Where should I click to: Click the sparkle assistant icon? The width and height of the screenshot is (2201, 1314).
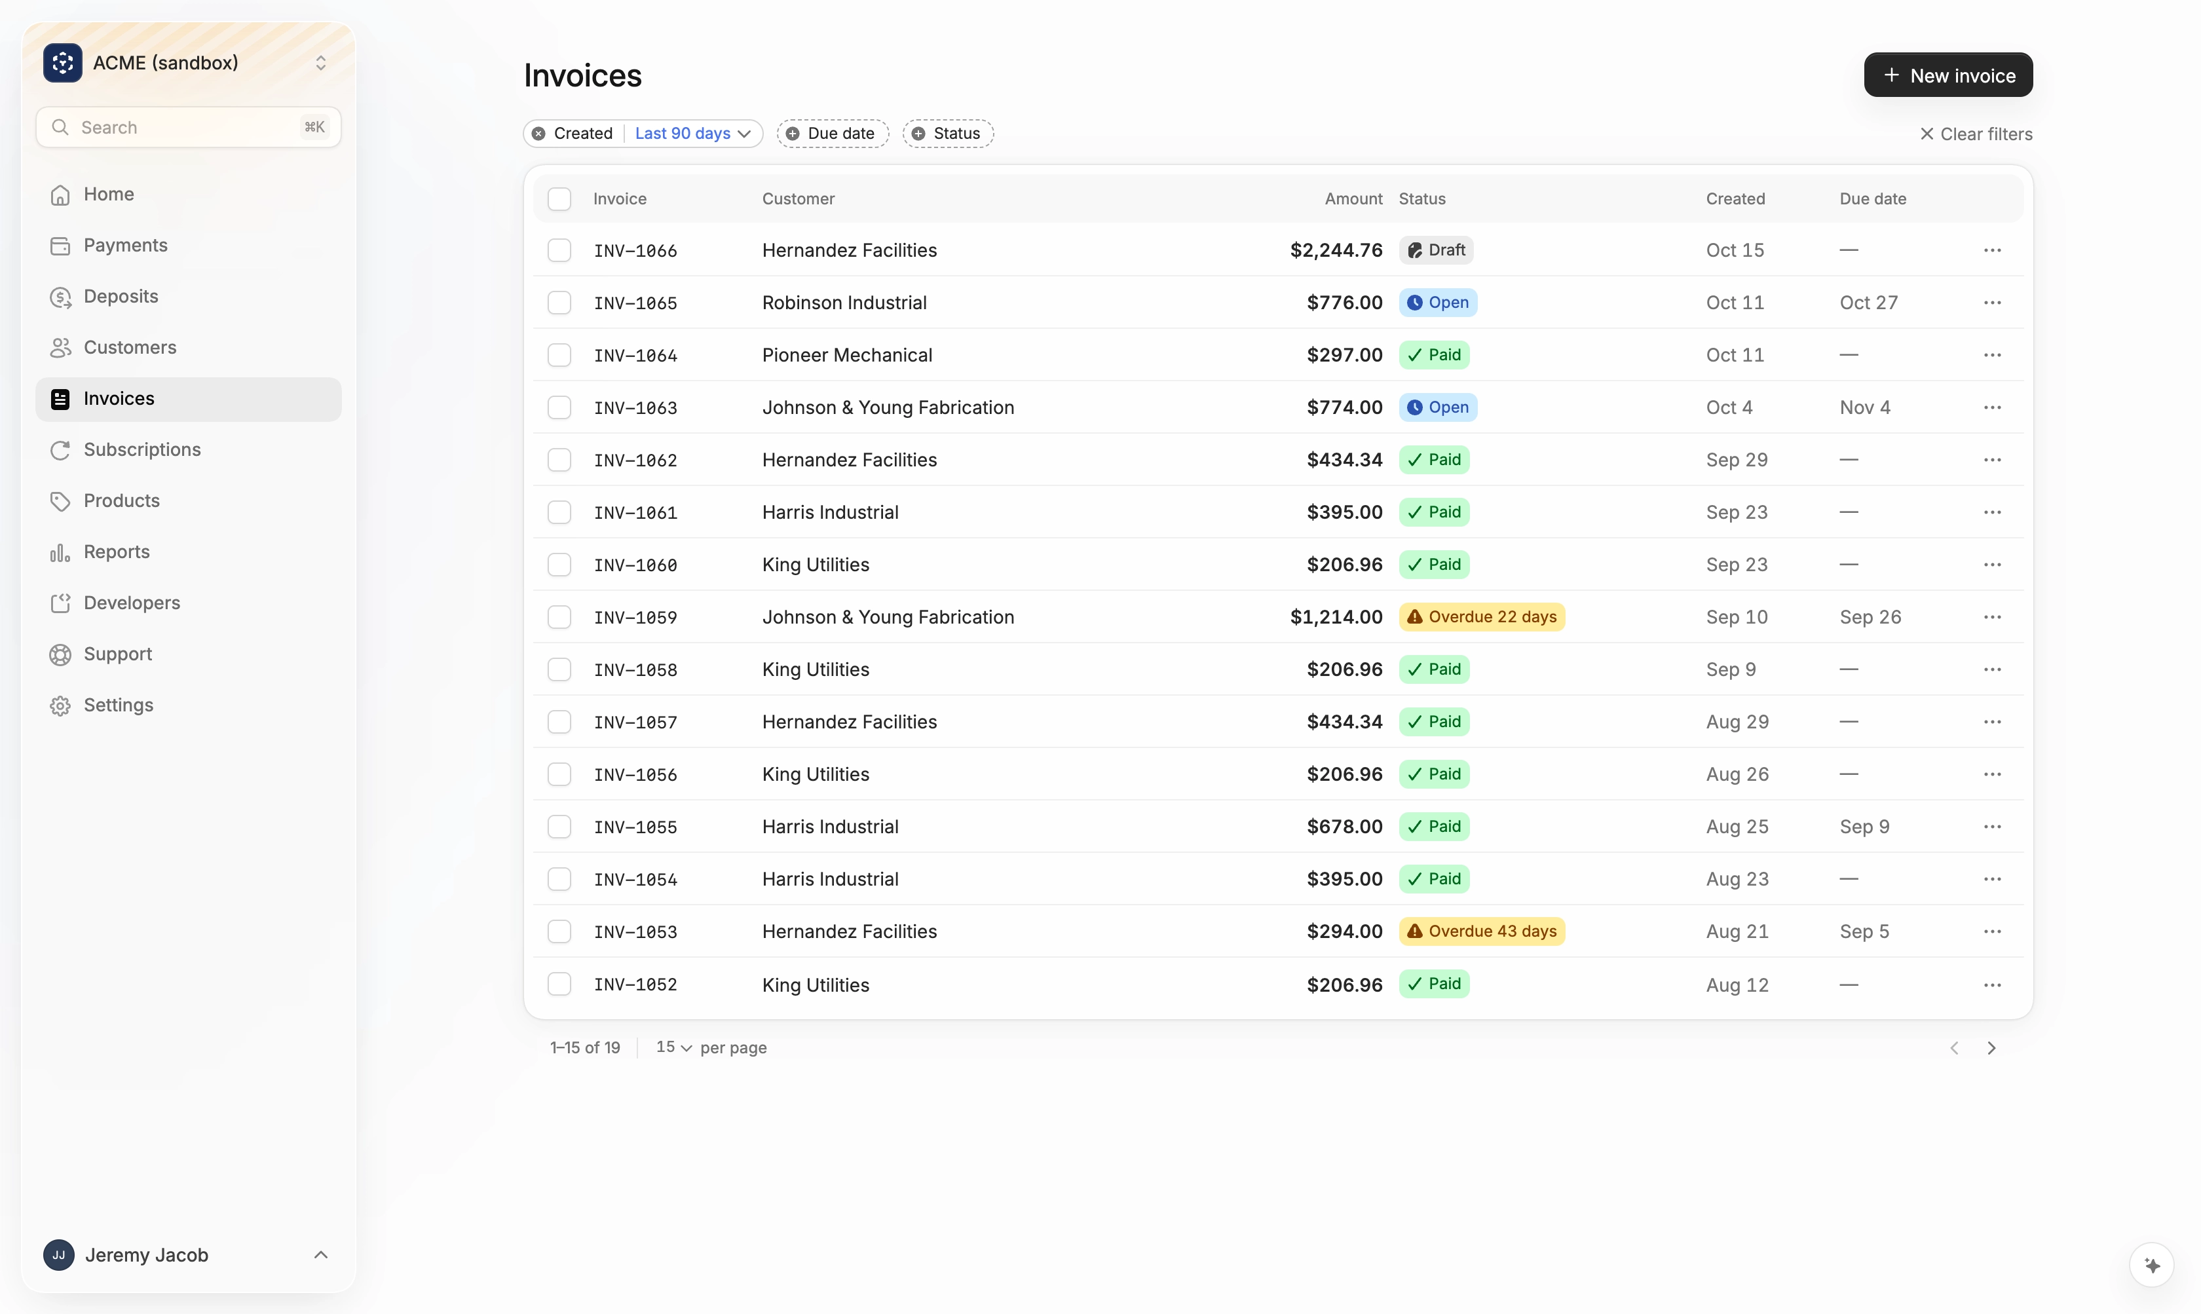tap(2153, 1264)
